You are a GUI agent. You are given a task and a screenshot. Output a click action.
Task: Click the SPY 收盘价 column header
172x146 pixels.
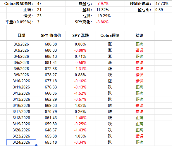(51, 35)
